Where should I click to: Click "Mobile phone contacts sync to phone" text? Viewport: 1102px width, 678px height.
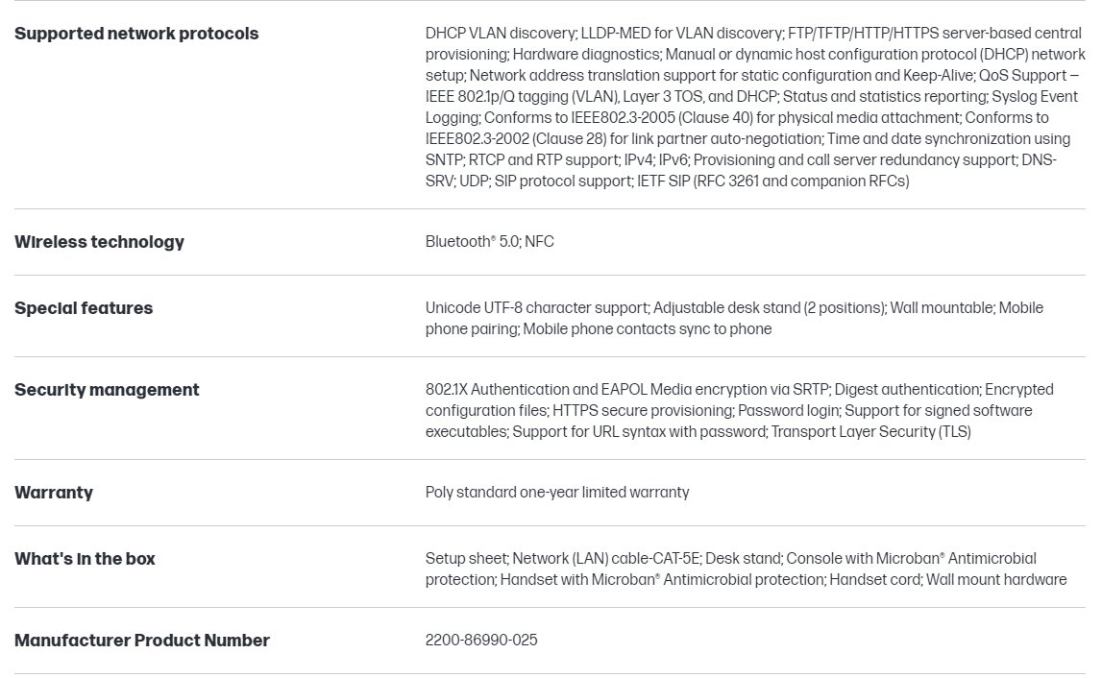pos(648,329)
